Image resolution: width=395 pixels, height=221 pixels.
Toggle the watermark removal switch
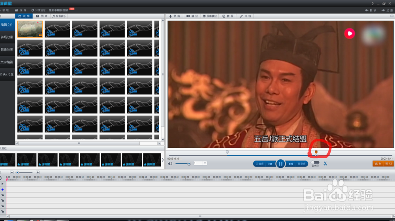(x=315, y=162)
